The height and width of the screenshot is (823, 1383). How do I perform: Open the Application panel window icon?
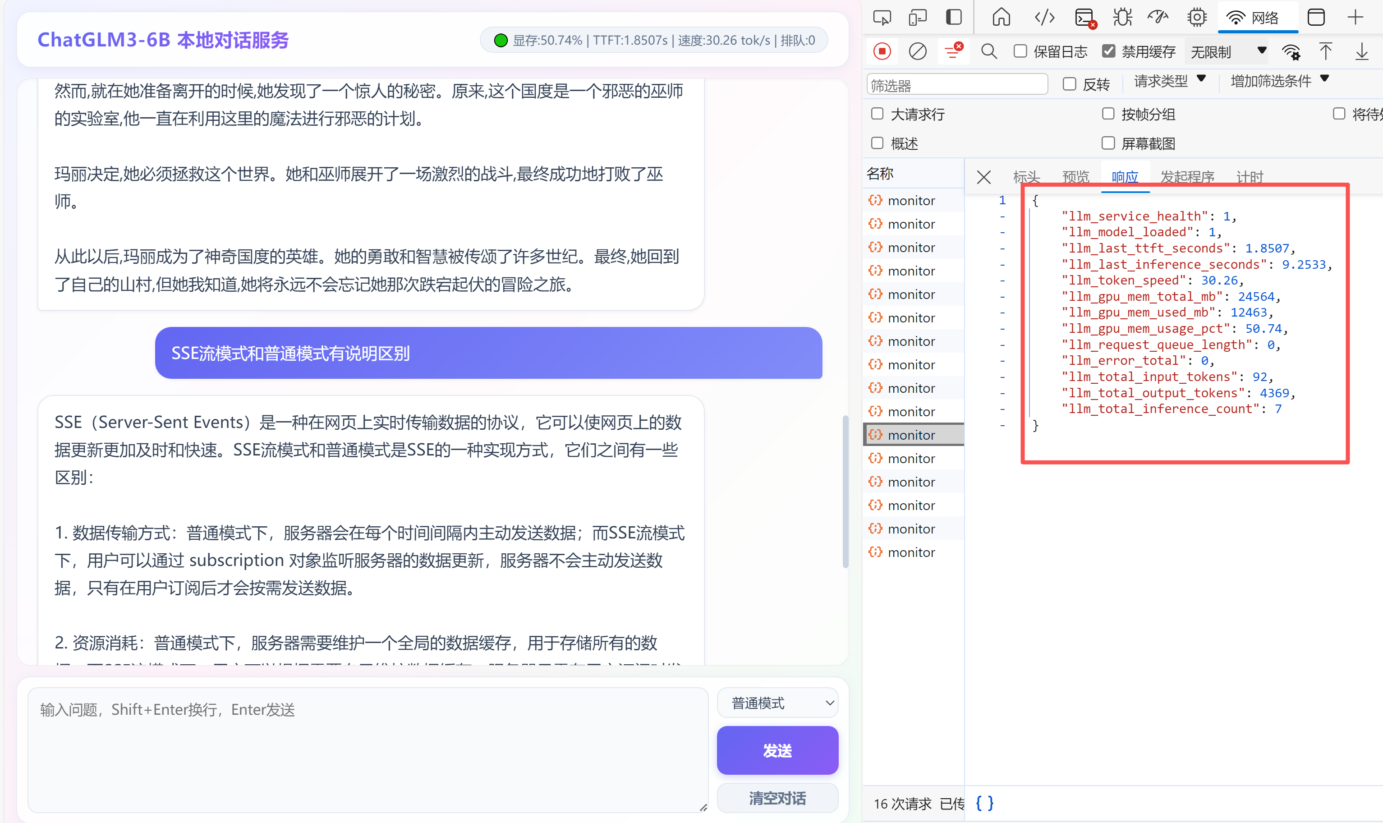pos(1316,18)
